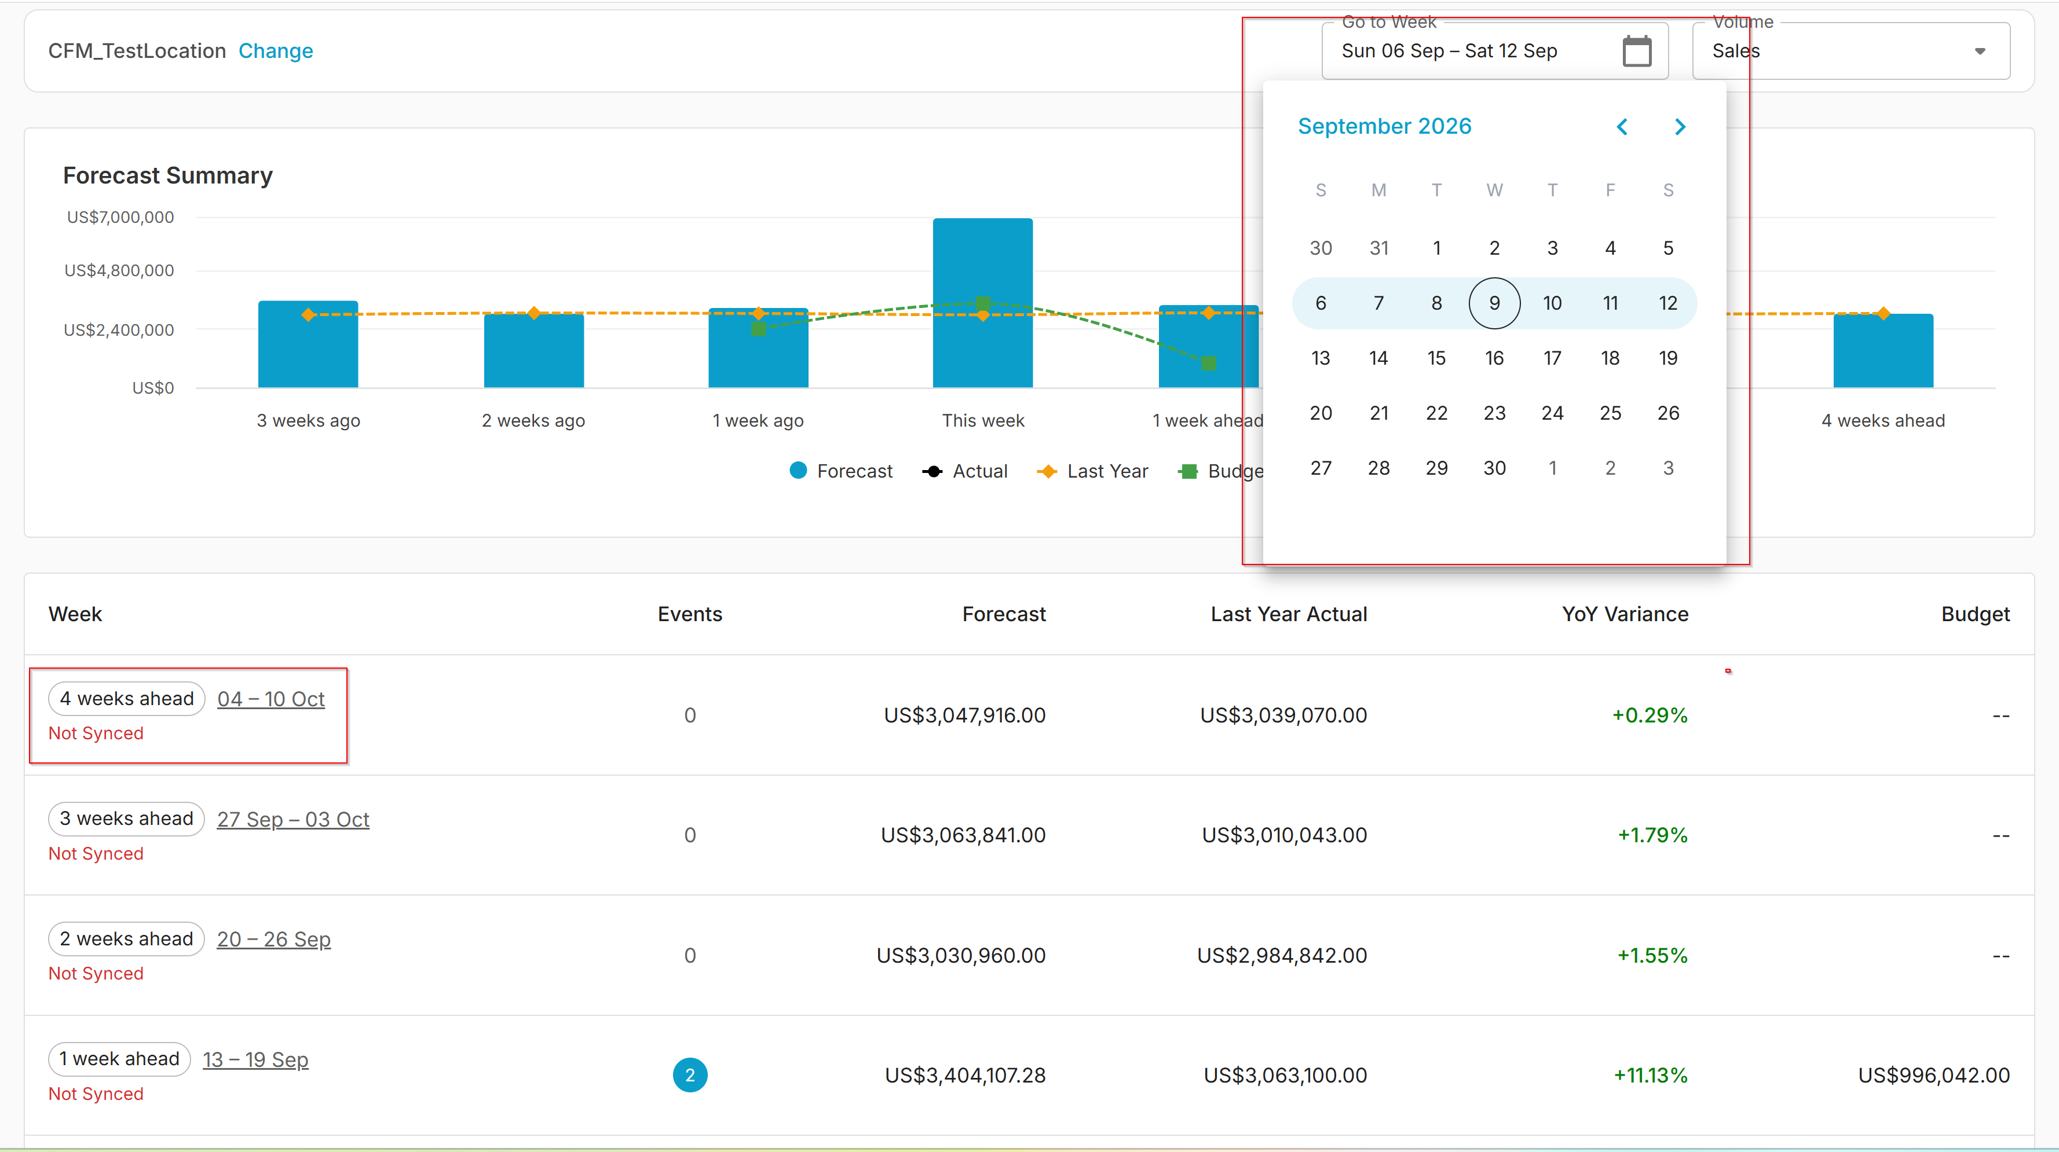Open the Go to Week calendar icon

click(1636, 51)
